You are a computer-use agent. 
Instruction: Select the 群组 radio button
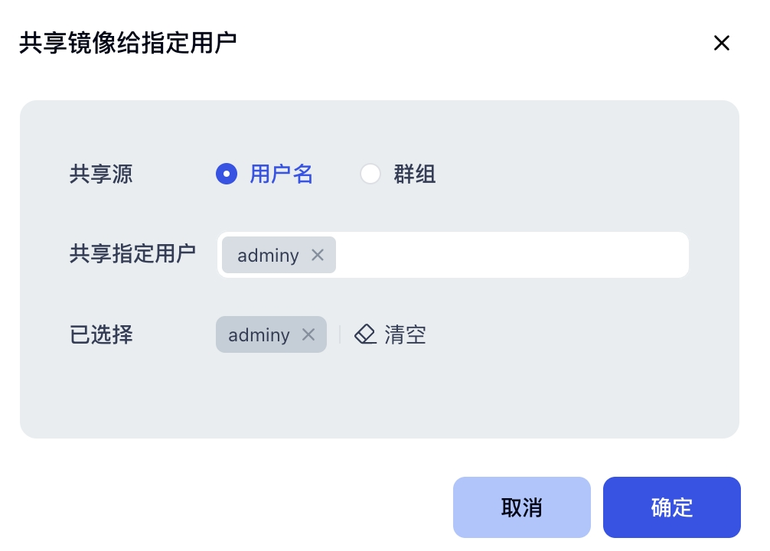click(x=370, y=174)
